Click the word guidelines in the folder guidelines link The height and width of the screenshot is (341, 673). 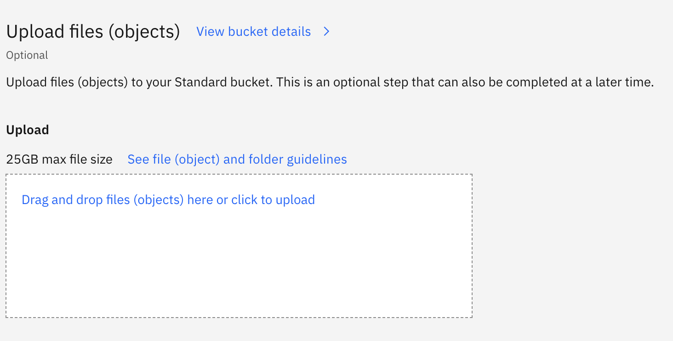click(x=317, y=159)
